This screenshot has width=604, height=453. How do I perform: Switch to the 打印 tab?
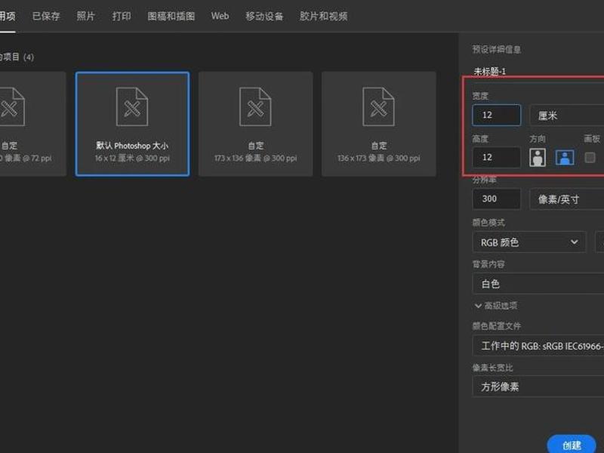click(122, 16)
